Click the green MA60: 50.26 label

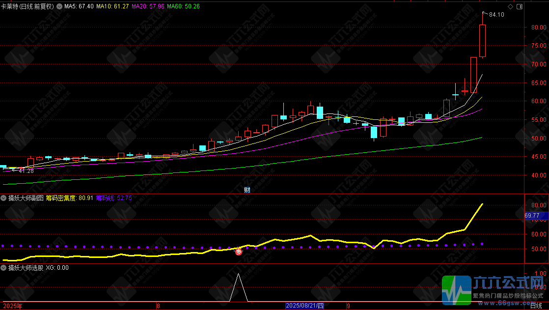pos(184,6)
